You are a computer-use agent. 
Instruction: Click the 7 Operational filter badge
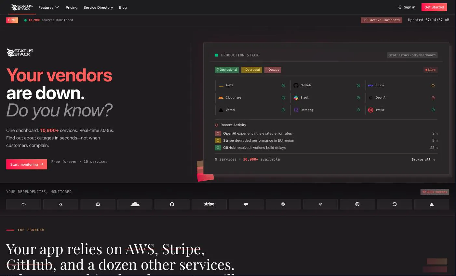[227, 70]
